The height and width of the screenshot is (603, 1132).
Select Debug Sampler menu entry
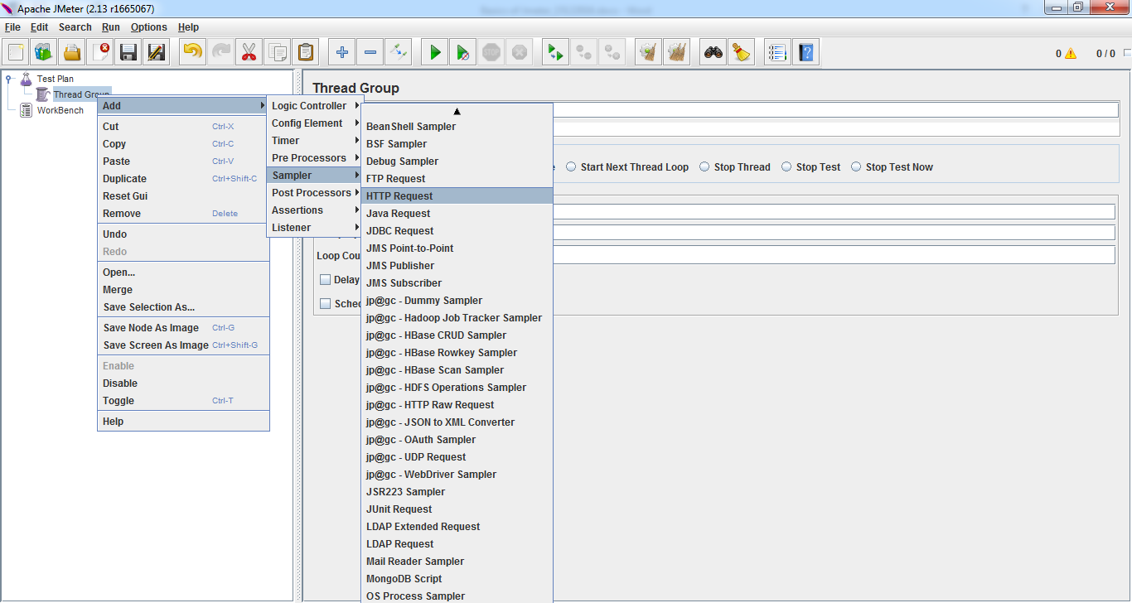pos(457,162)
